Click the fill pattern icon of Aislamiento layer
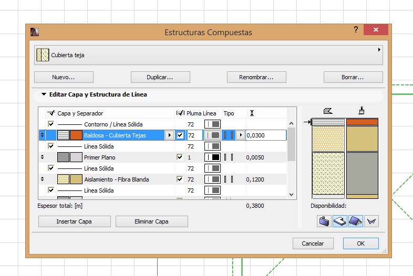The height and width of the screenshot is (276, 413). coord(63,179)
